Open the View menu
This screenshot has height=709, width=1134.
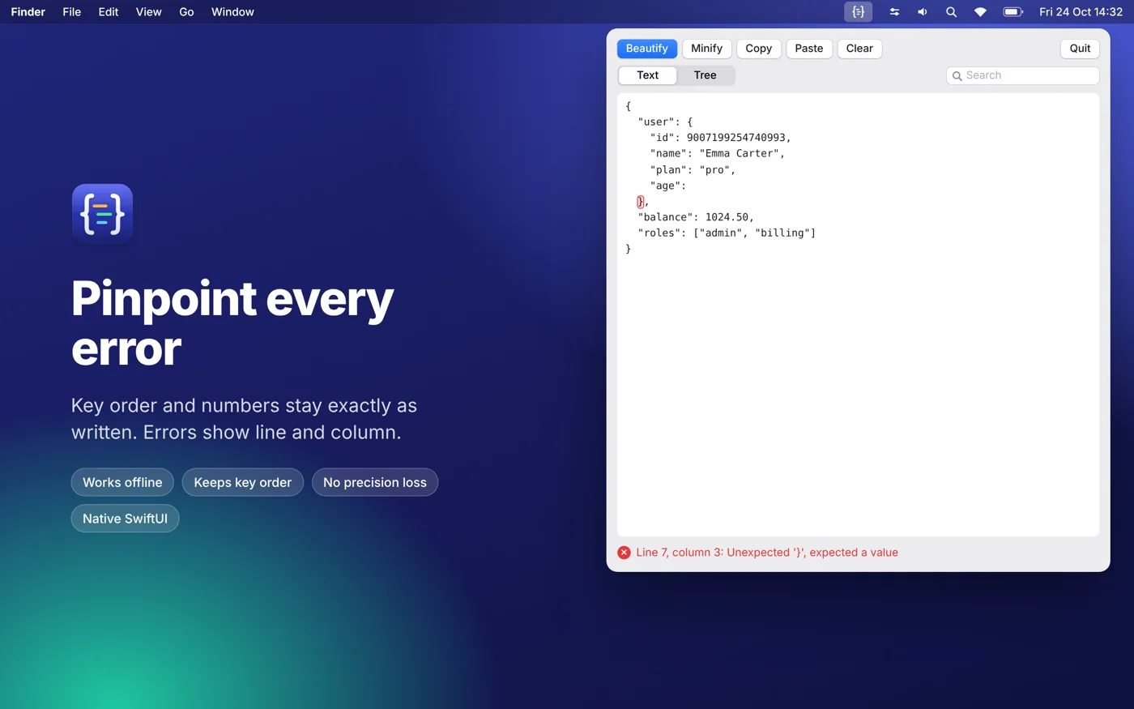coord(148,12)
